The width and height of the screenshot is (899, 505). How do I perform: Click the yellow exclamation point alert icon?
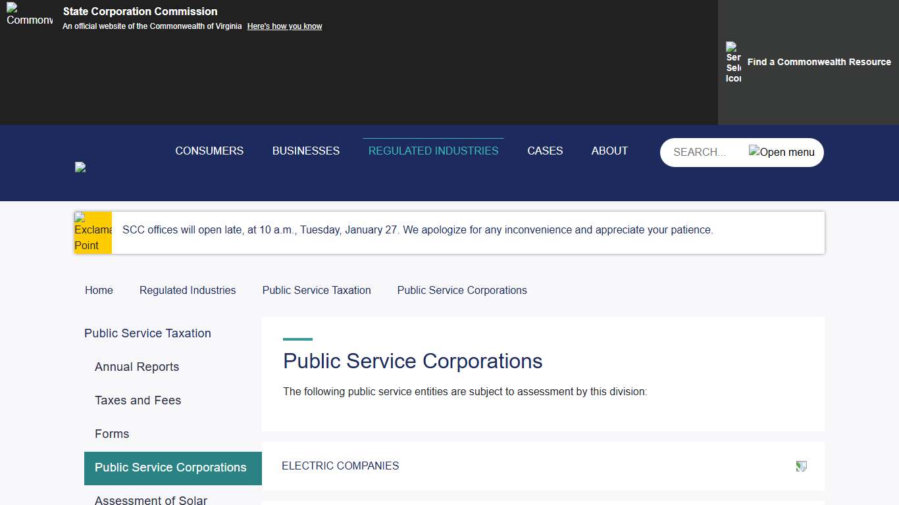(x=93, y=232)
